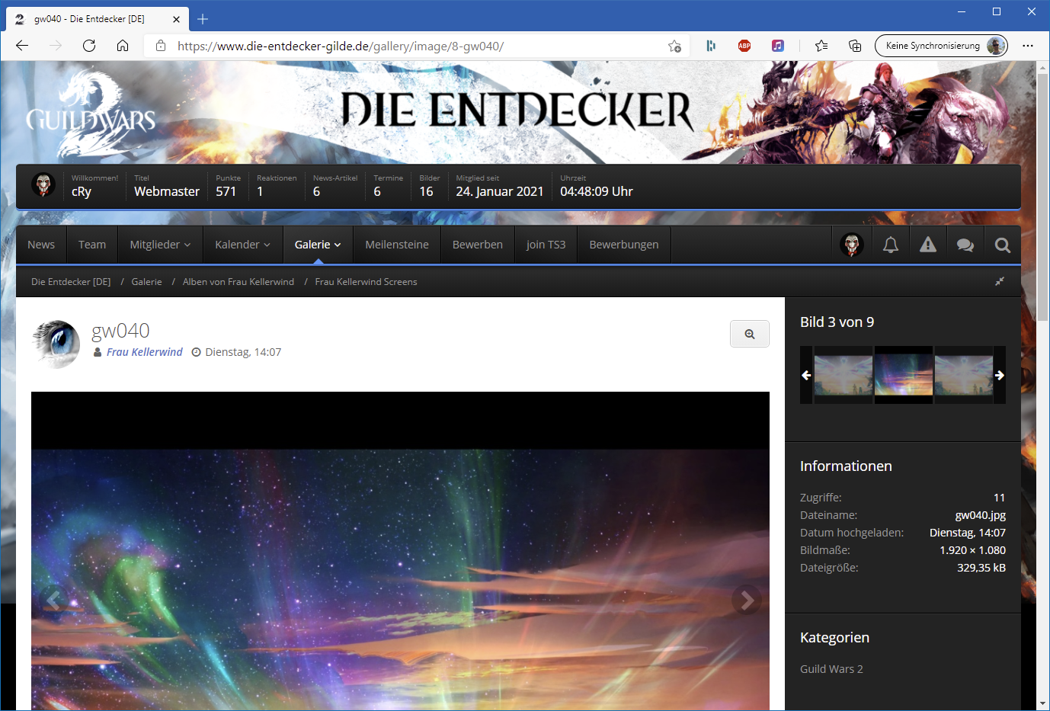Open the Adblock Plus extension
This screenshot has width=1050, height=711.
[x=744, y=46]
